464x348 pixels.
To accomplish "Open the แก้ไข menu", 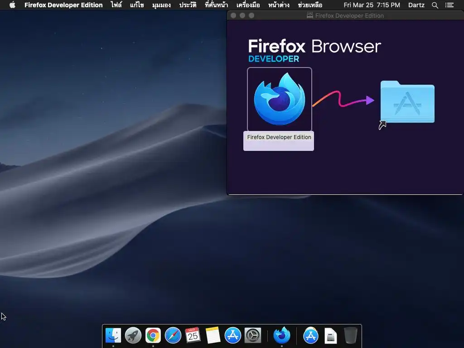I will tap(137, 5).
